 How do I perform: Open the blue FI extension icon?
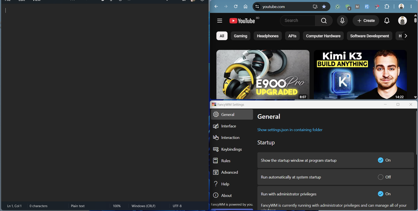click(x=367, y=7)
